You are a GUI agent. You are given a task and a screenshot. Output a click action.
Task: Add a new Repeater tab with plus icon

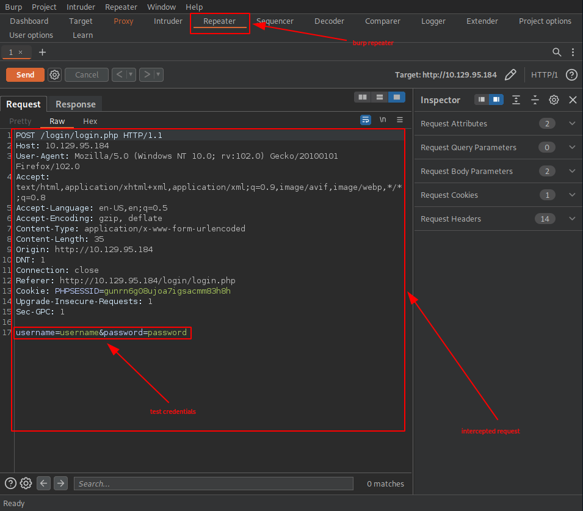click(x=42, y=52)
